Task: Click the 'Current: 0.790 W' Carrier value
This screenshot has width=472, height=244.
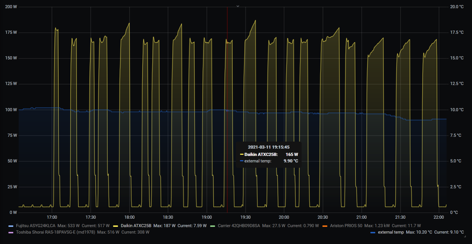Action: (x=303, y=226)
